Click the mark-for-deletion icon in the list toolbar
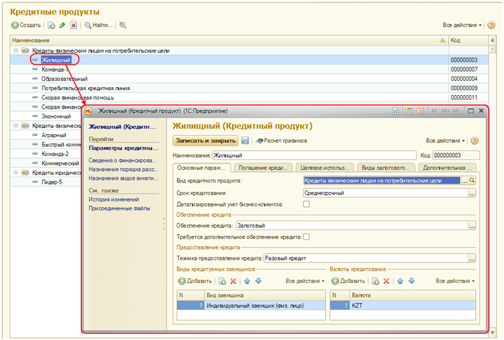This screenshot has width=504, height=340. pos(74,25)
